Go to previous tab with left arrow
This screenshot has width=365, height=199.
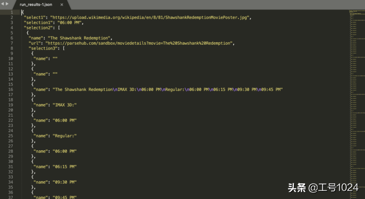tap(3, 4)
